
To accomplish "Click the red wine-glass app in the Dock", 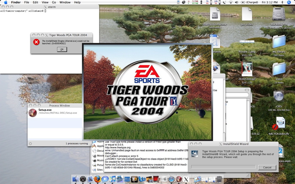I will pyautogui.click(x=179, y=179).
